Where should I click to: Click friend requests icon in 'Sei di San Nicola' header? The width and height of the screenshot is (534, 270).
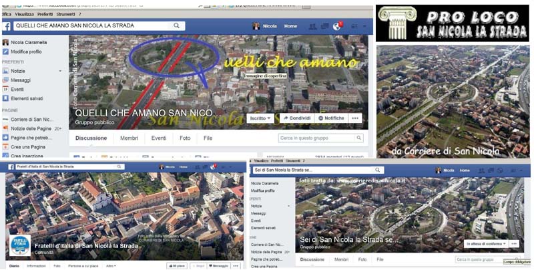click(481, 170)
